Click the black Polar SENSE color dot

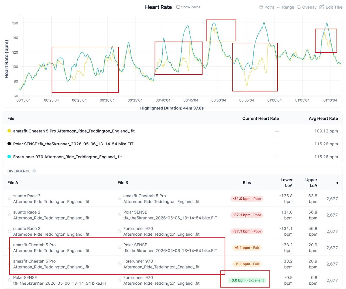9,144
